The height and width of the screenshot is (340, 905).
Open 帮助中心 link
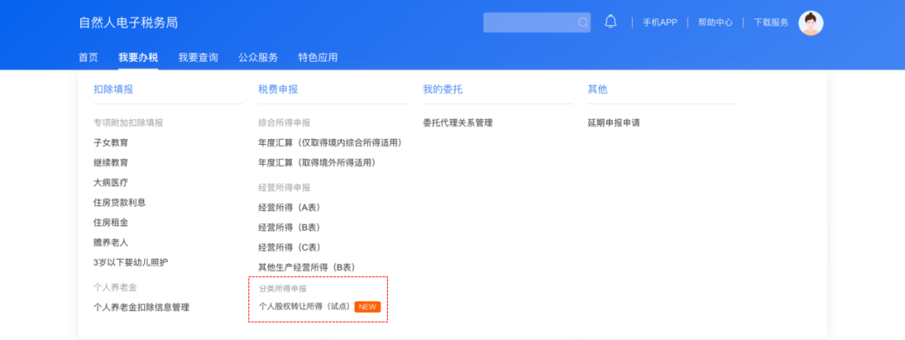pos(715,23)
